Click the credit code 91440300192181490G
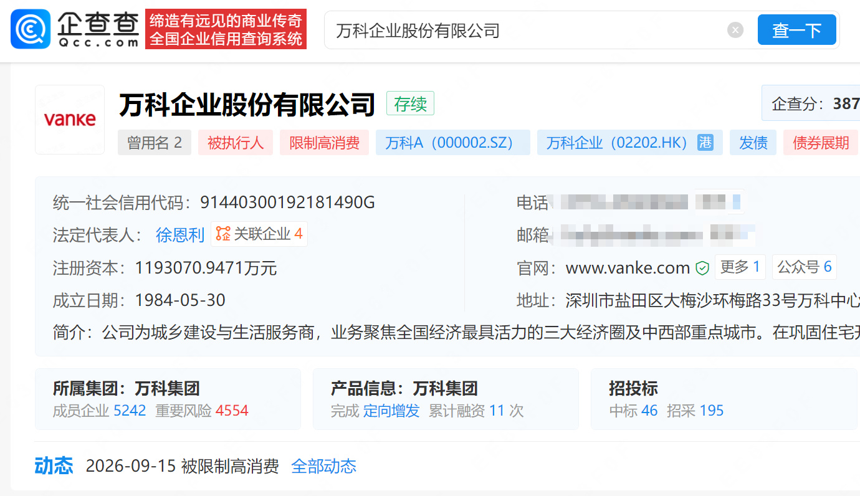 coord(287,203)
